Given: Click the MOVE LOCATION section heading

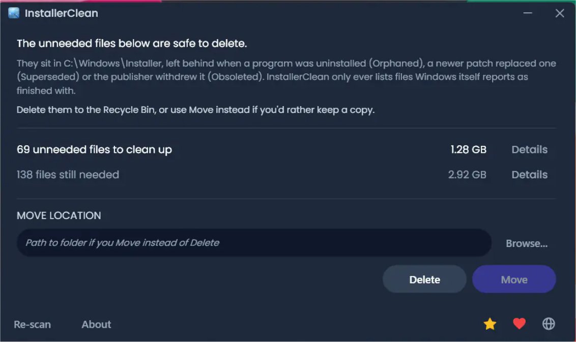Looking at the screenshot, I should (x=59, y=215).
